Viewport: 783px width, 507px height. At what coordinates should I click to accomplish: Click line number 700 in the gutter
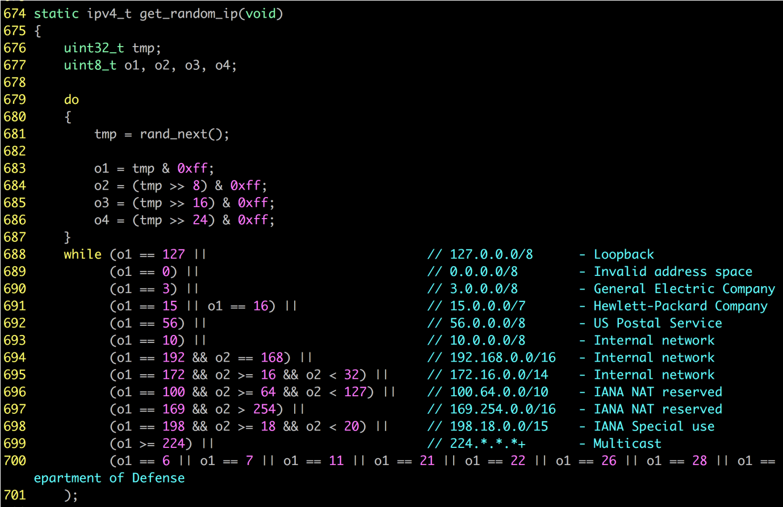pos(15,460)
